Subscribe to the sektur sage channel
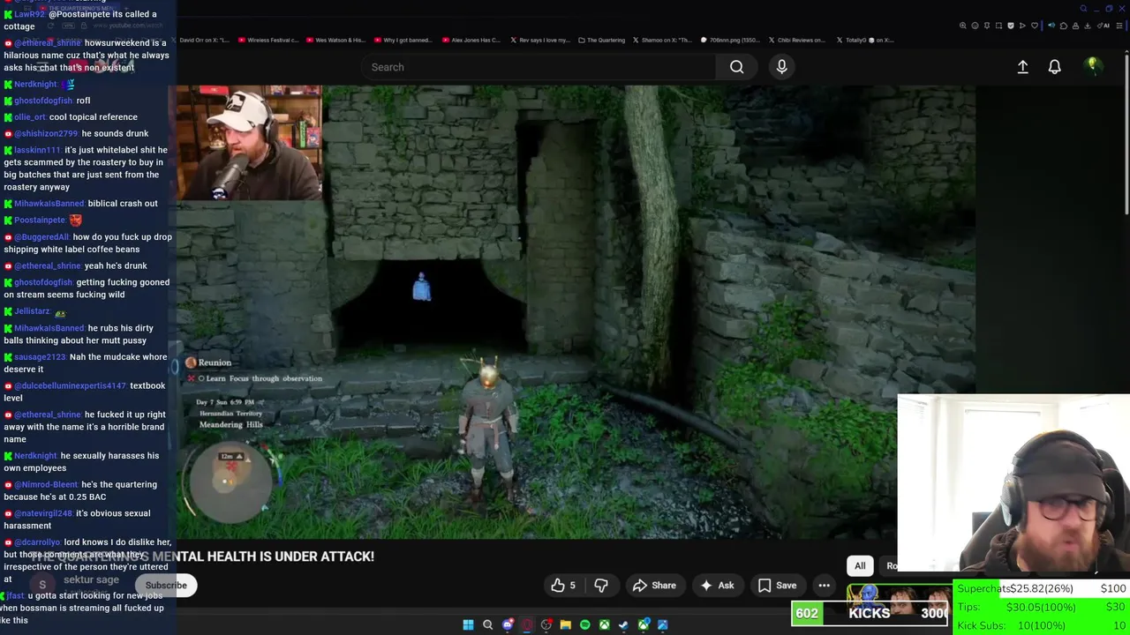 [x=166, y=586]
